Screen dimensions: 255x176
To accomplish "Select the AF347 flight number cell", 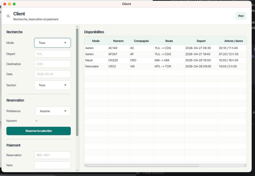I will [118, 54].
